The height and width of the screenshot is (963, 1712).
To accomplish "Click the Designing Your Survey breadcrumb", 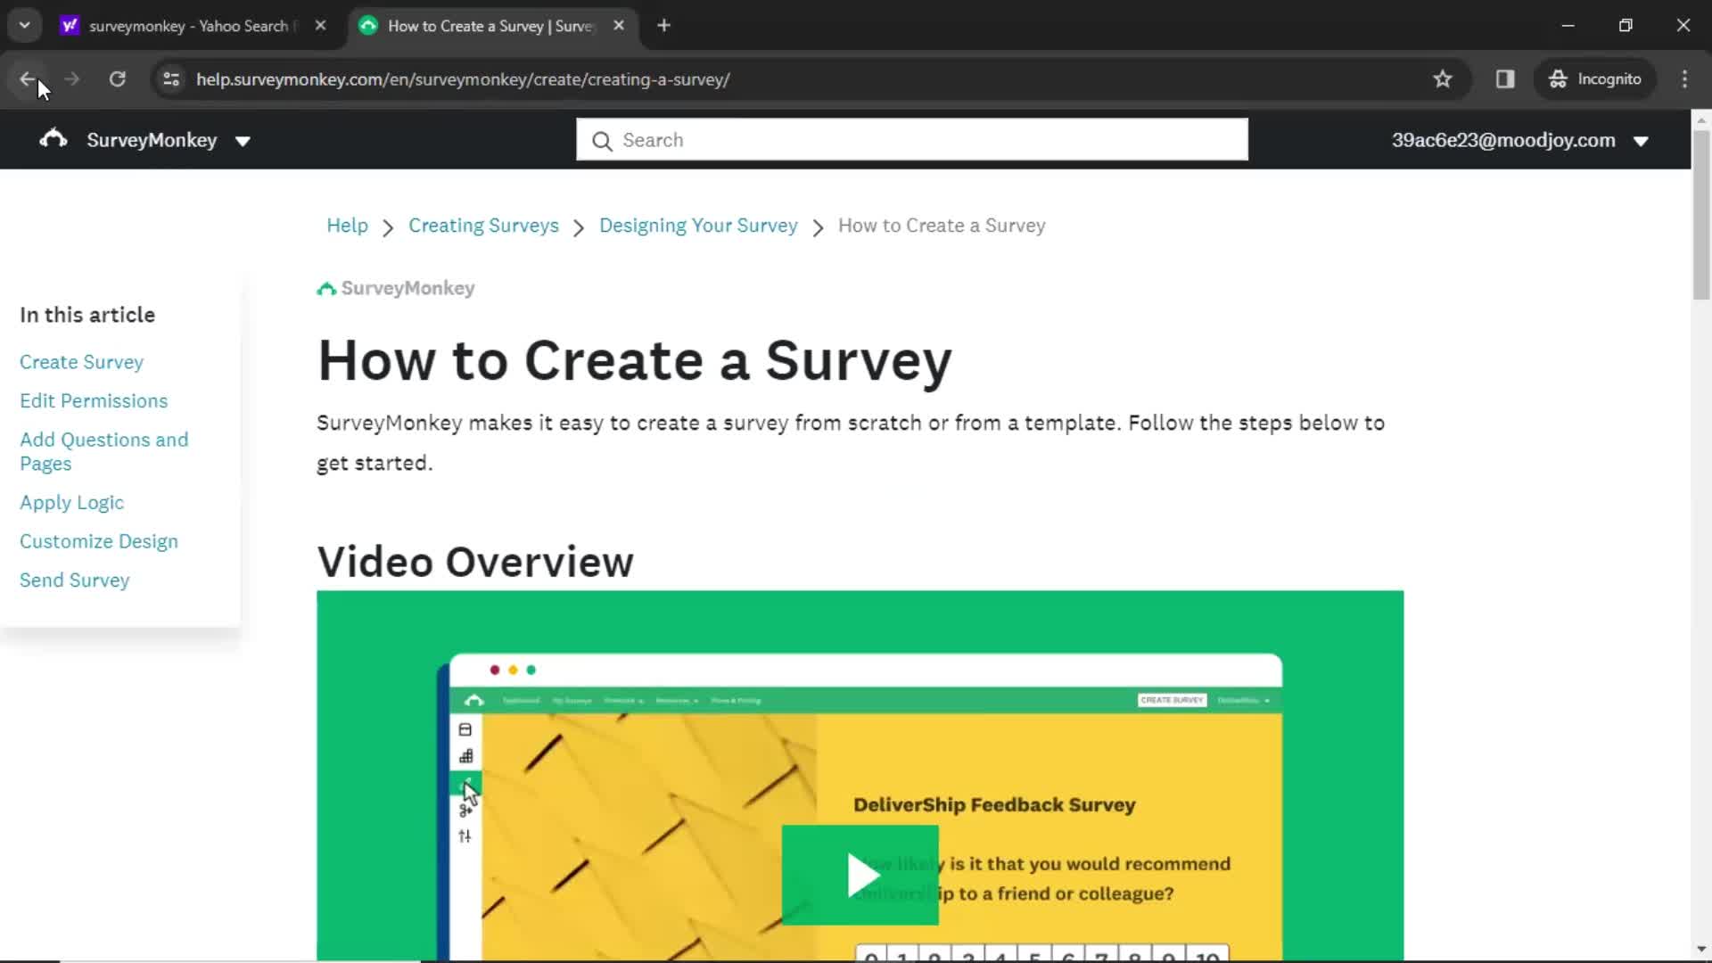I will (x=698, y=225).
